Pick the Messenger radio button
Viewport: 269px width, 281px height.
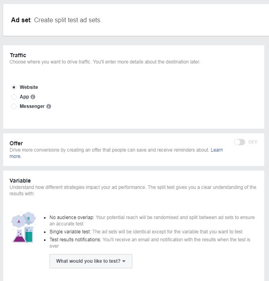[14, 106]
